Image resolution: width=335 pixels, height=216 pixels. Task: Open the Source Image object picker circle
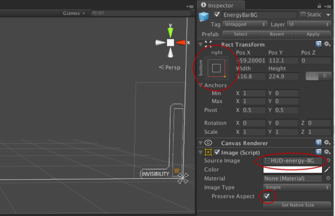tap(328, 161)
